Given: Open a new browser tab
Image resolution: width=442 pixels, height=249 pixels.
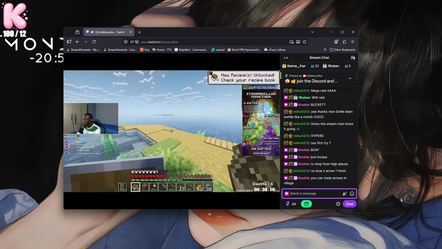Looking at the screenshot, I should tap(140, 32).
